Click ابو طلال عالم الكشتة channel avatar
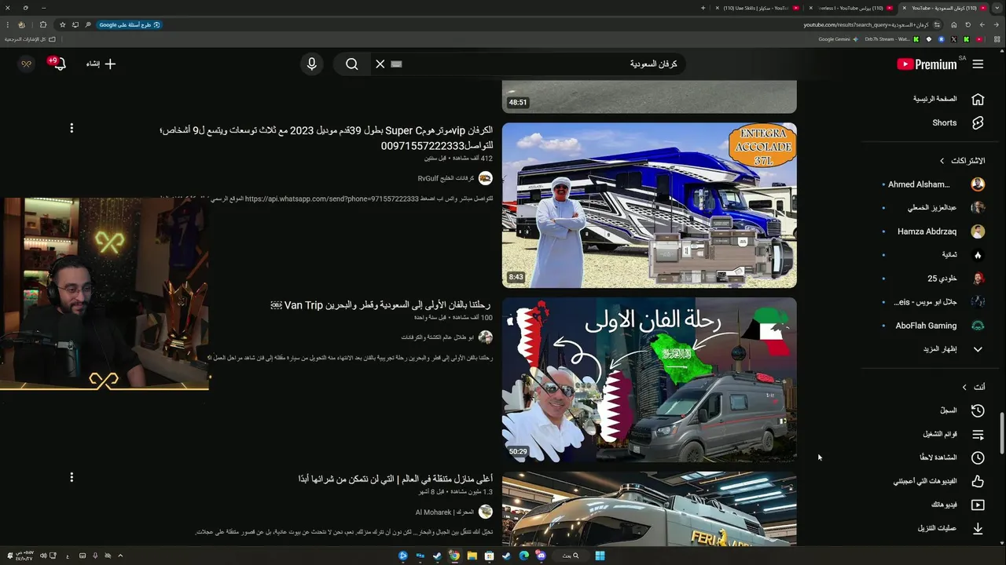Viewport: 1006px width, 565px height. coord(486,337)
